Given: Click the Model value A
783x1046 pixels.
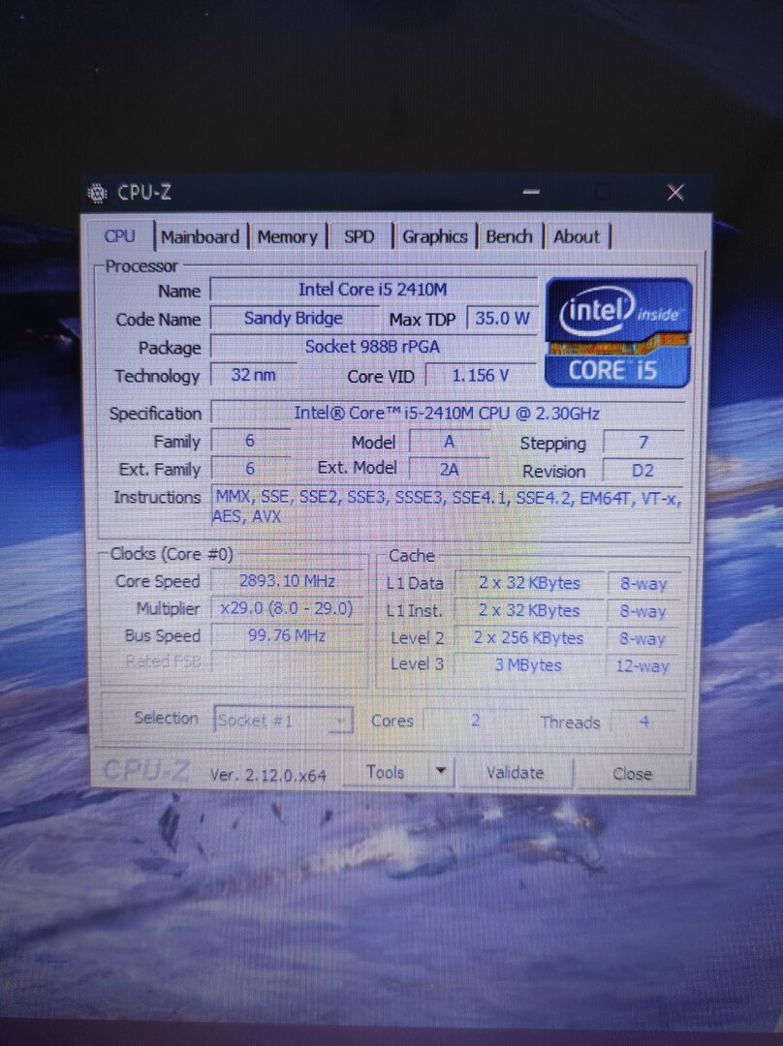Looking at the screenshot, I should (x=449, y=442).
